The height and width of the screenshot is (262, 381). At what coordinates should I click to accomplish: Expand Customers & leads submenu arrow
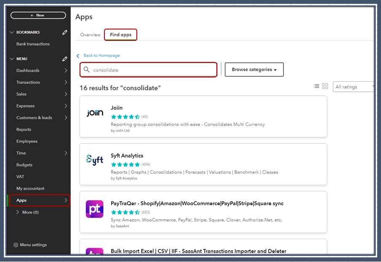coord(66,118)
